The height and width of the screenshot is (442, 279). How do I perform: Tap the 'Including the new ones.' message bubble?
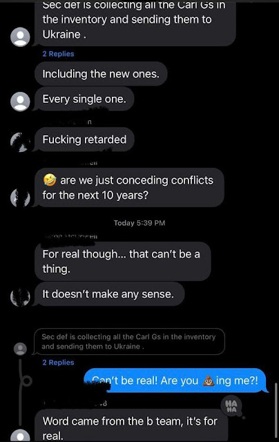(x=101, y=74)
